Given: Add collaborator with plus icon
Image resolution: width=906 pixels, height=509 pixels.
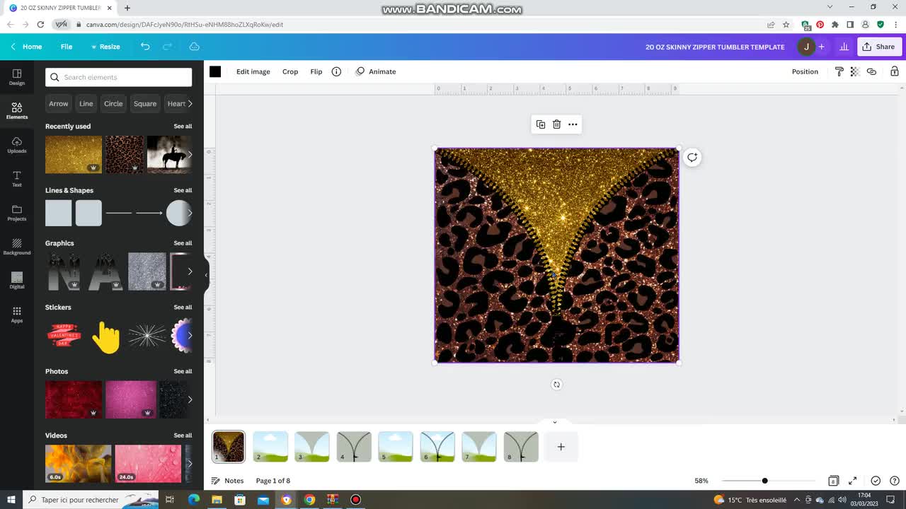Looking at the screenshot, I should click(821, 47).
